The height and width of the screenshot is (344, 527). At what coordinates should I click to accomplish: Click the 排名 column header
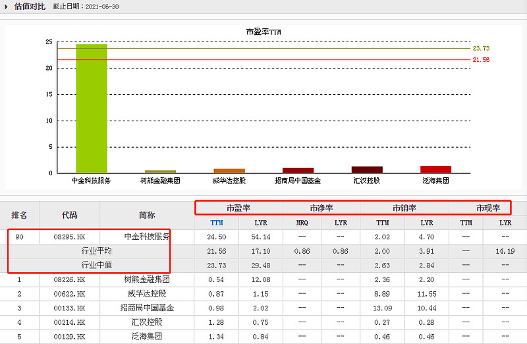coord(19,215)
